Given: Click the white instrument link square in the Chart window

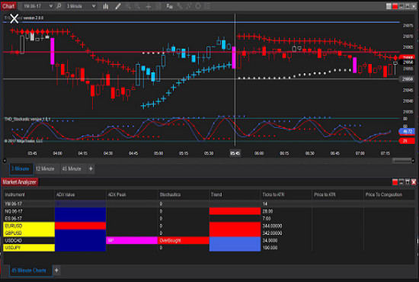Looking at the screenshot, I should click(389, 6).
